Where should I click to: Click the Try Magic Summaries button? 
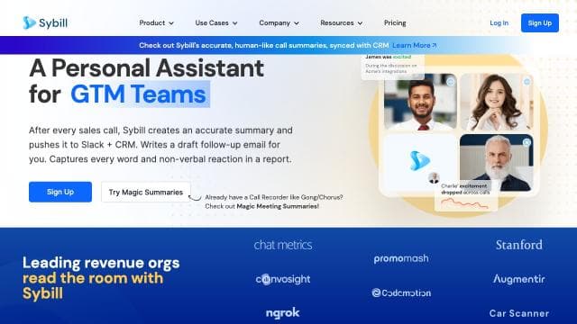click(146, 192)
